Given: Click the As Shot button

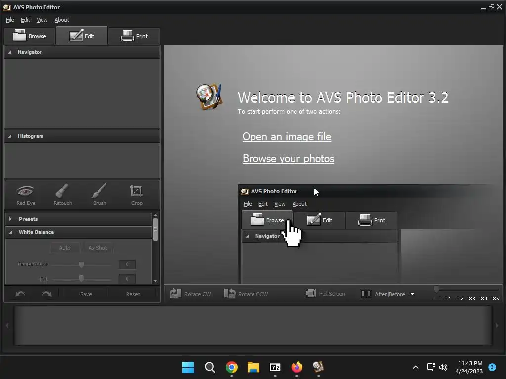Looking at the screenshot, I should (98, 248).
